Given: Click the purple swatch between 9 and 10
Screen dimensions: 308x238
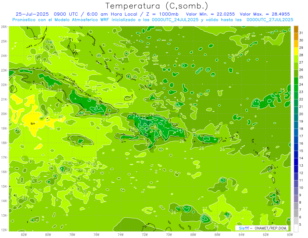Looking at the screenshot, I should [296, 191].
